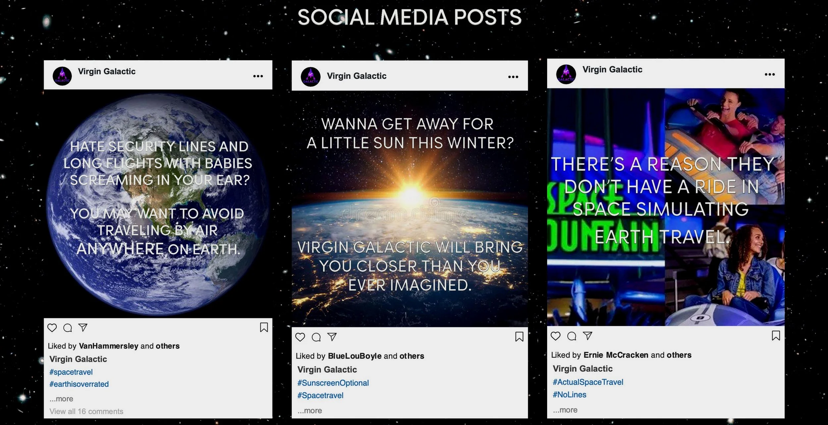
Task: Comment on the Space Mountain post
Action: pyautogui.click(x=572, y=336)
